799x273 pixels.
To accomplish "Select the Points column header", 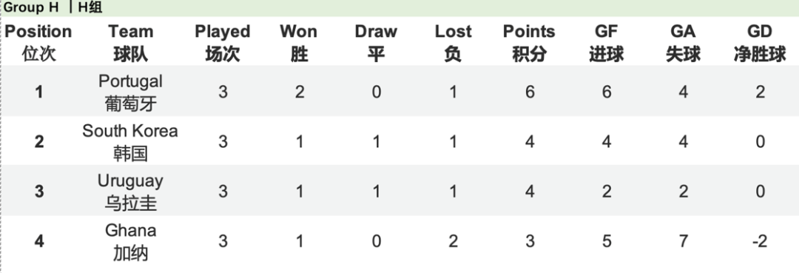I will 530,42.
